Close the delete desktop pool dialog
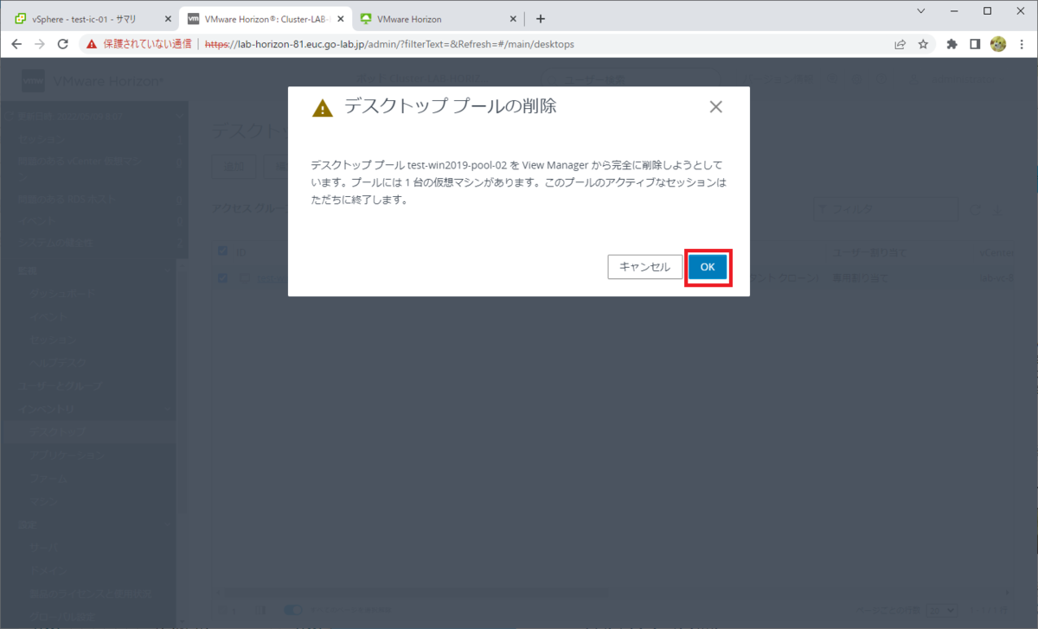 pyautogui.click(x=715, y=107)
